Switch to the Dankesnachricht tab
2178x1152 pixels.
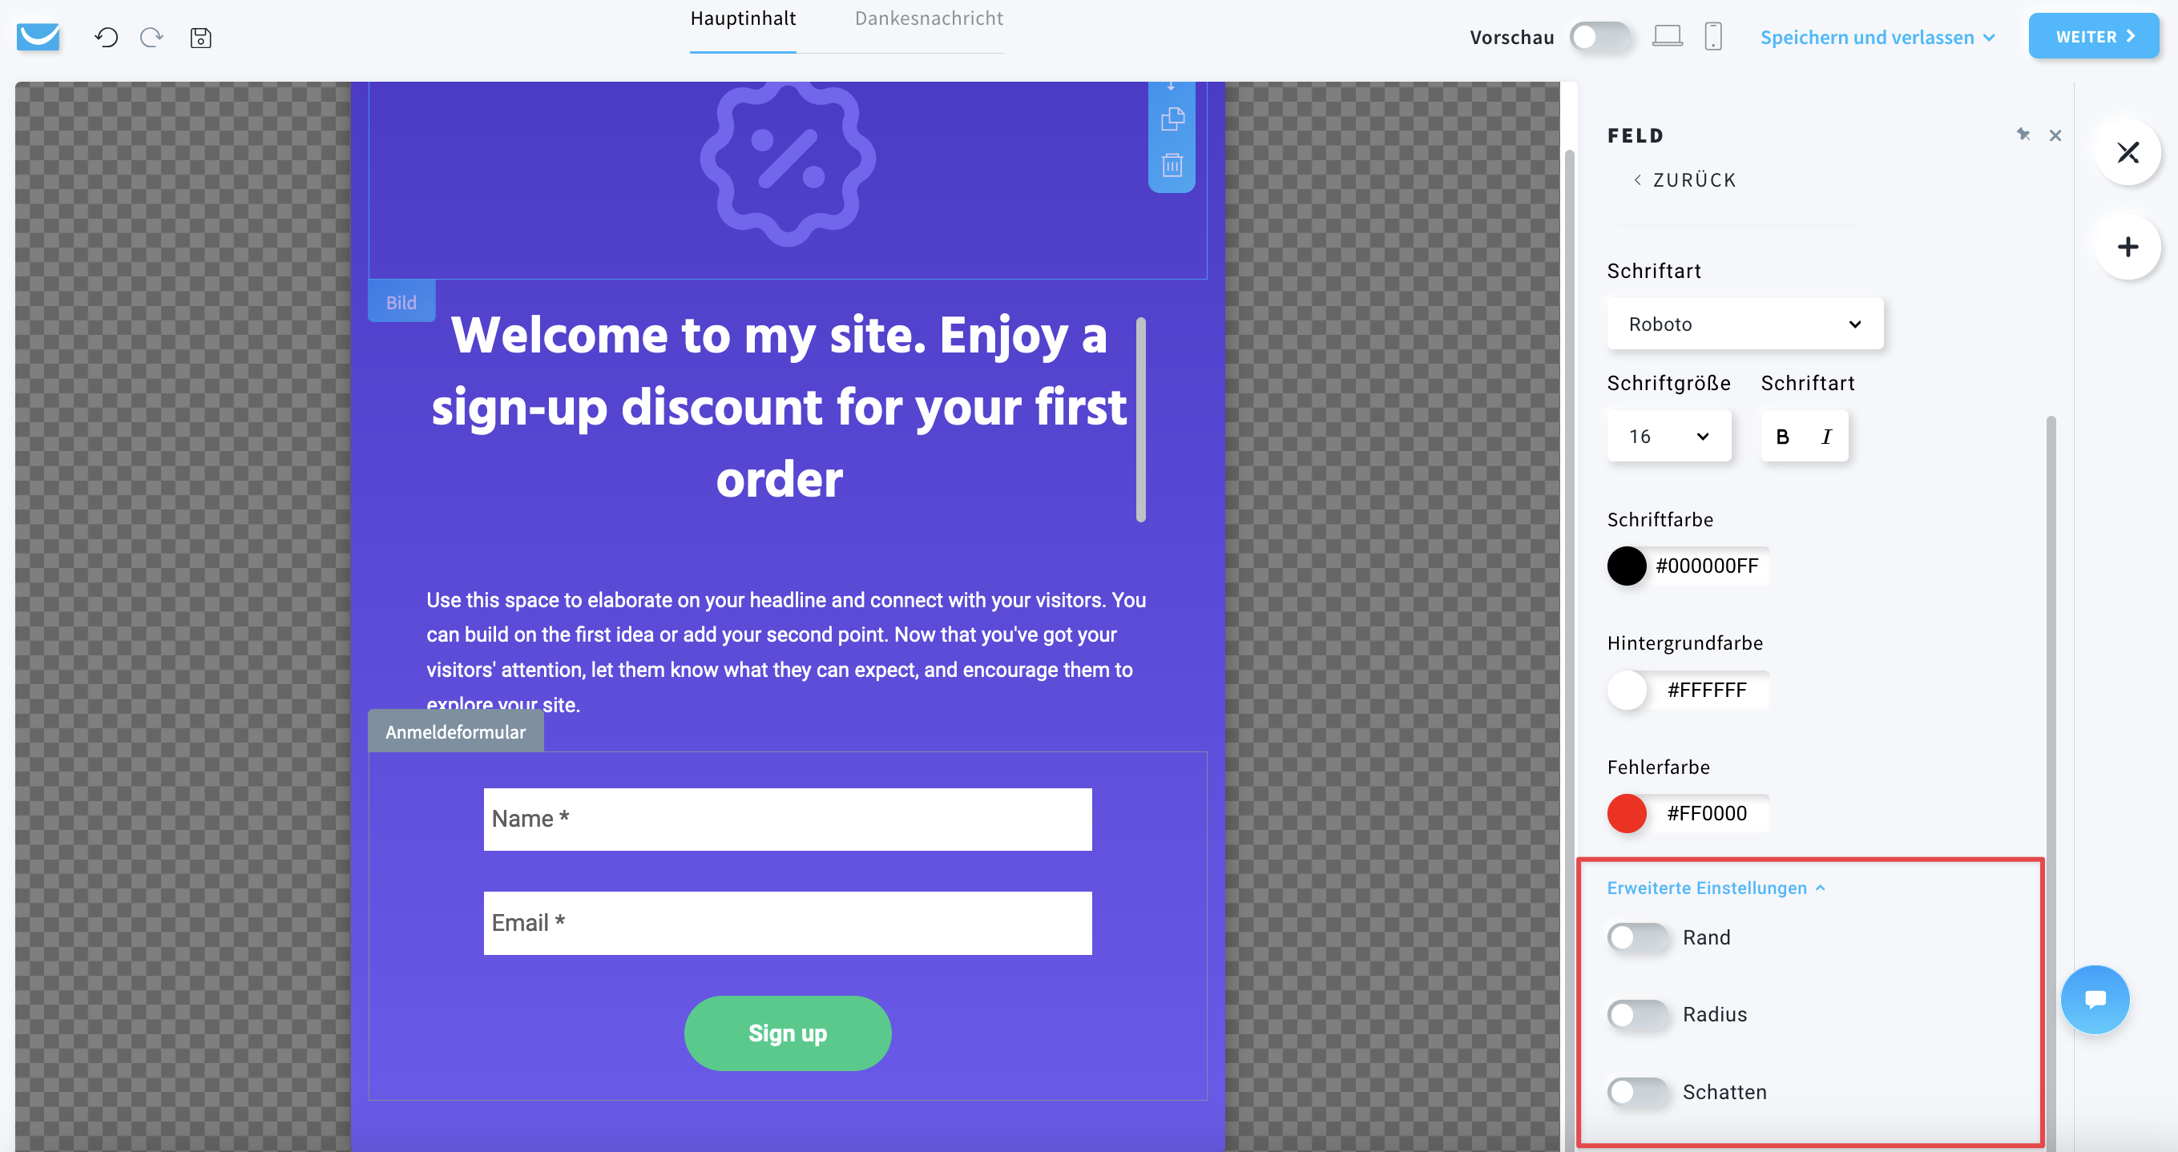pyautogui.click(x=929, y=18)
